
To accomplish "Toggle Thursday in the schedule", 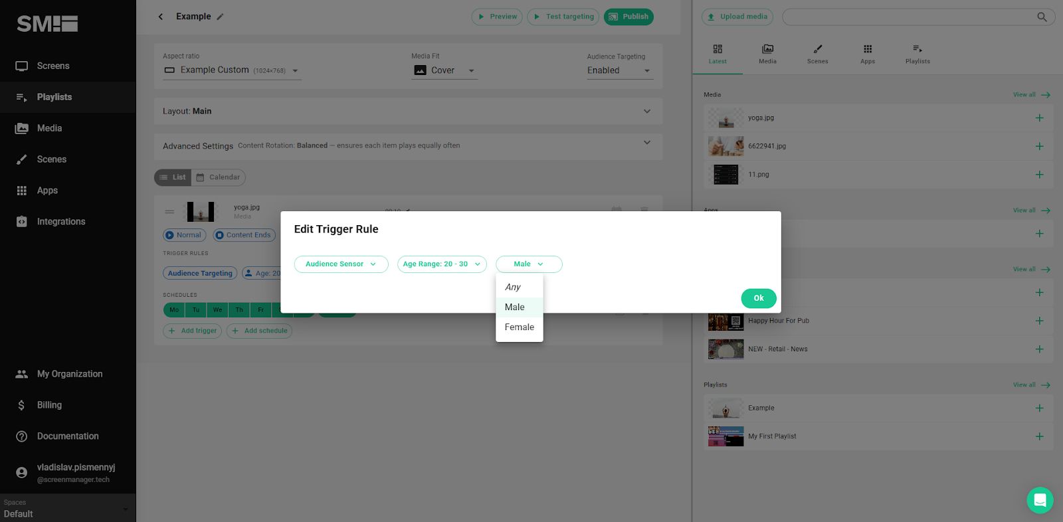I will click(239, 310).
